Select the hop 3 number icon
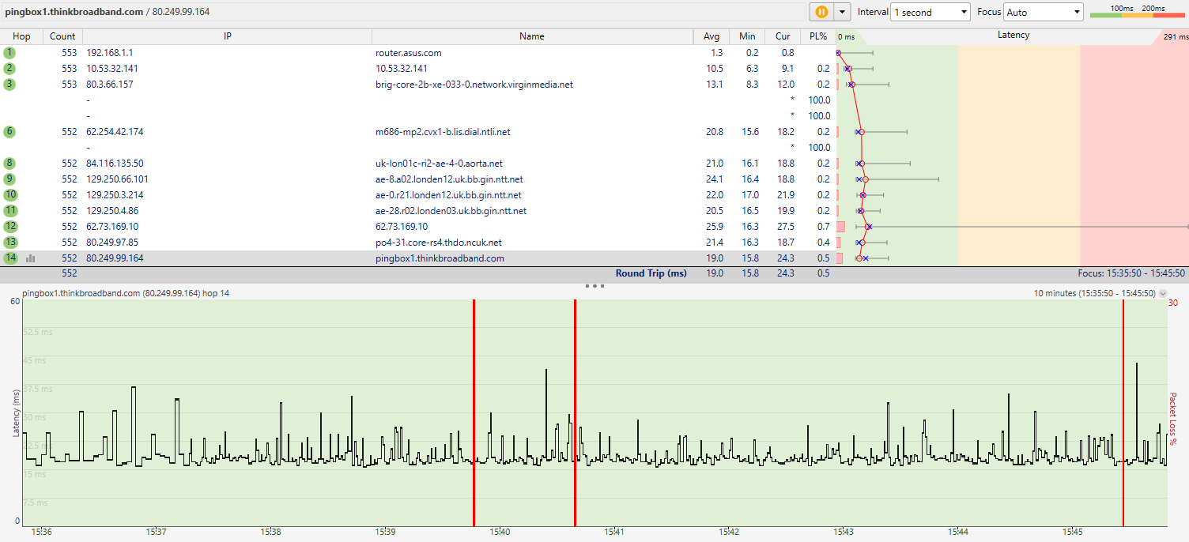 point(9,85)
